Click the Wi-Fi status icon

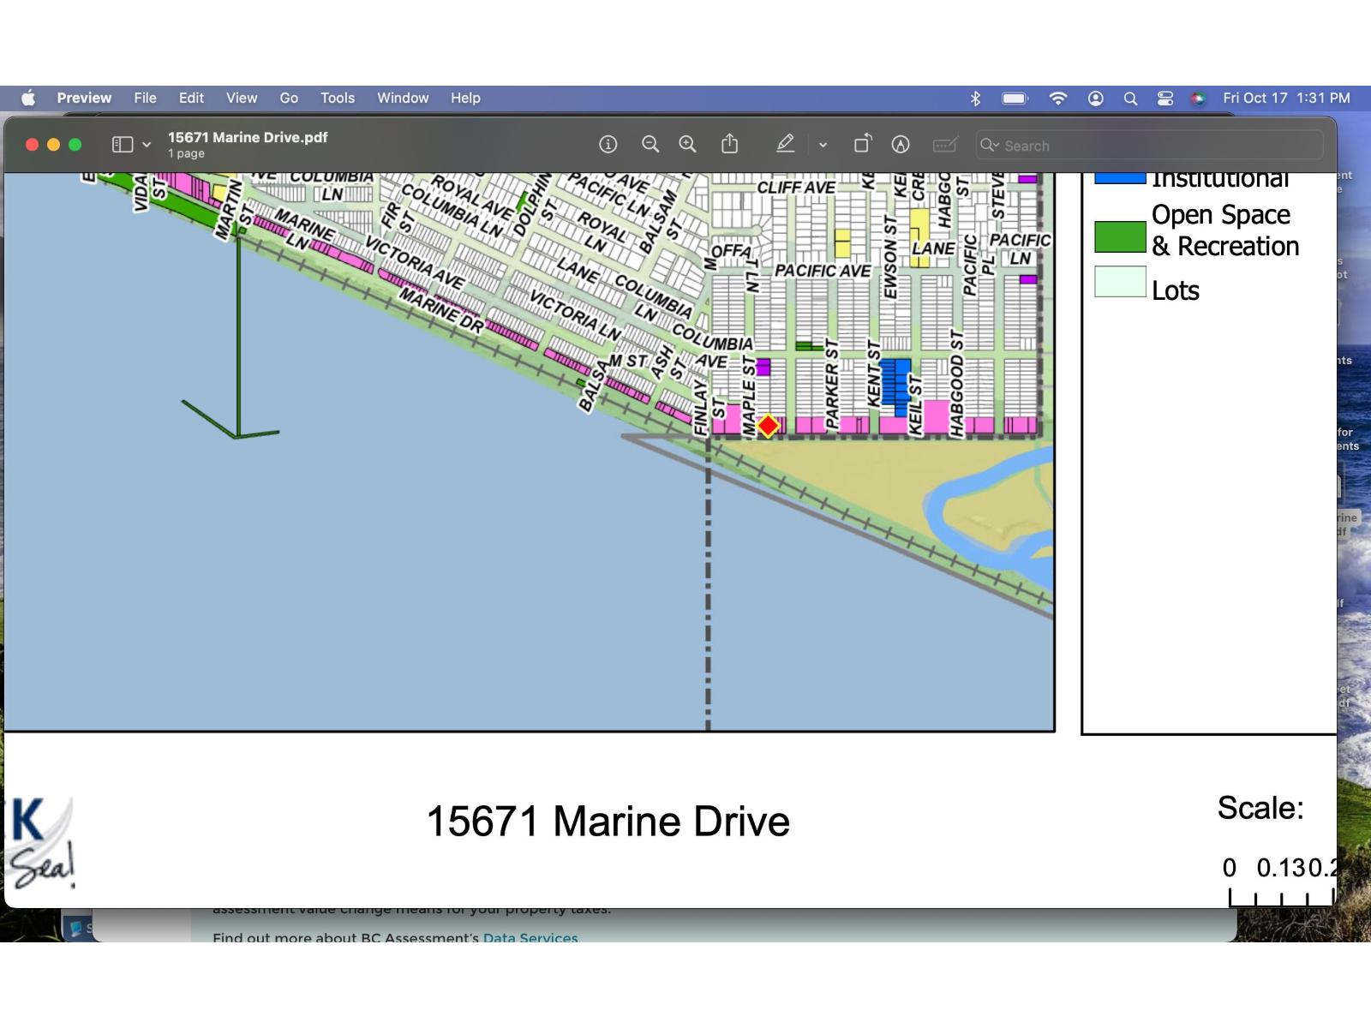point(1058,99)
